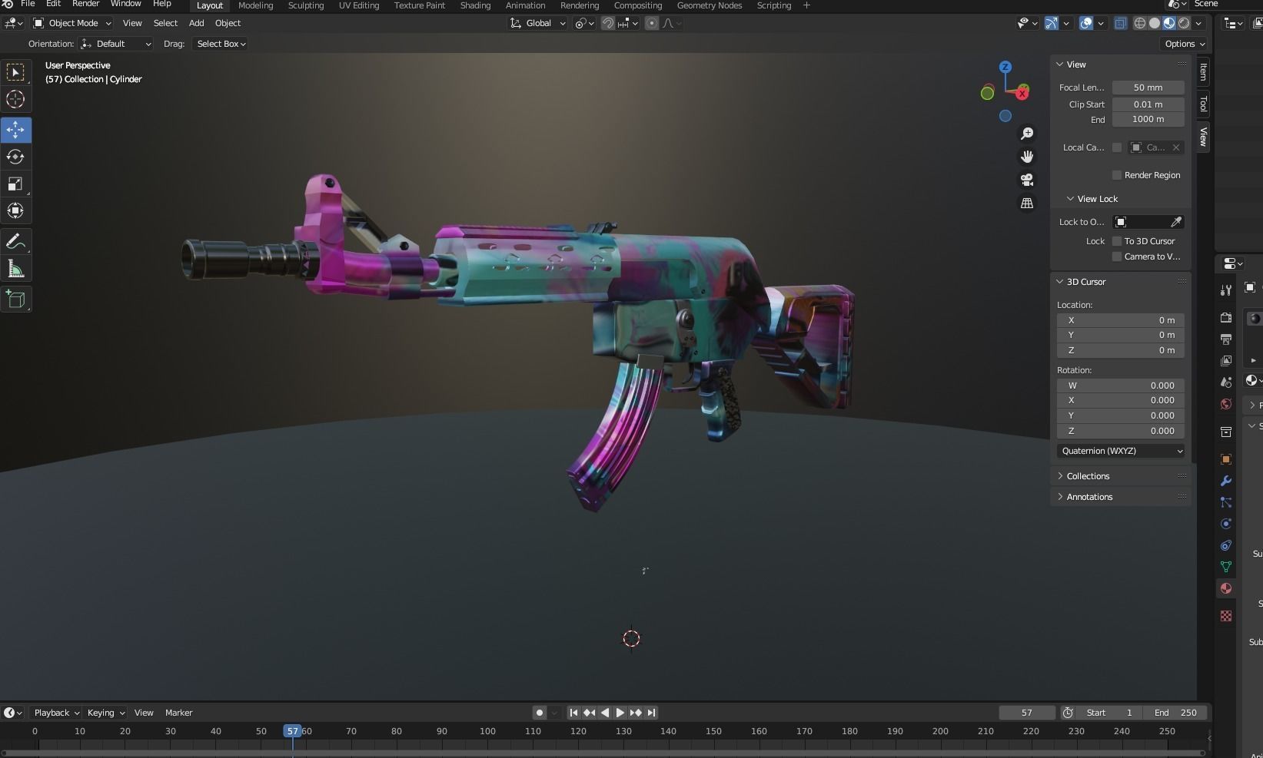The width and height of the screenshot is (1263, 758).
Task: Toggle X-ray mode in header
Action: (1121, 23)
